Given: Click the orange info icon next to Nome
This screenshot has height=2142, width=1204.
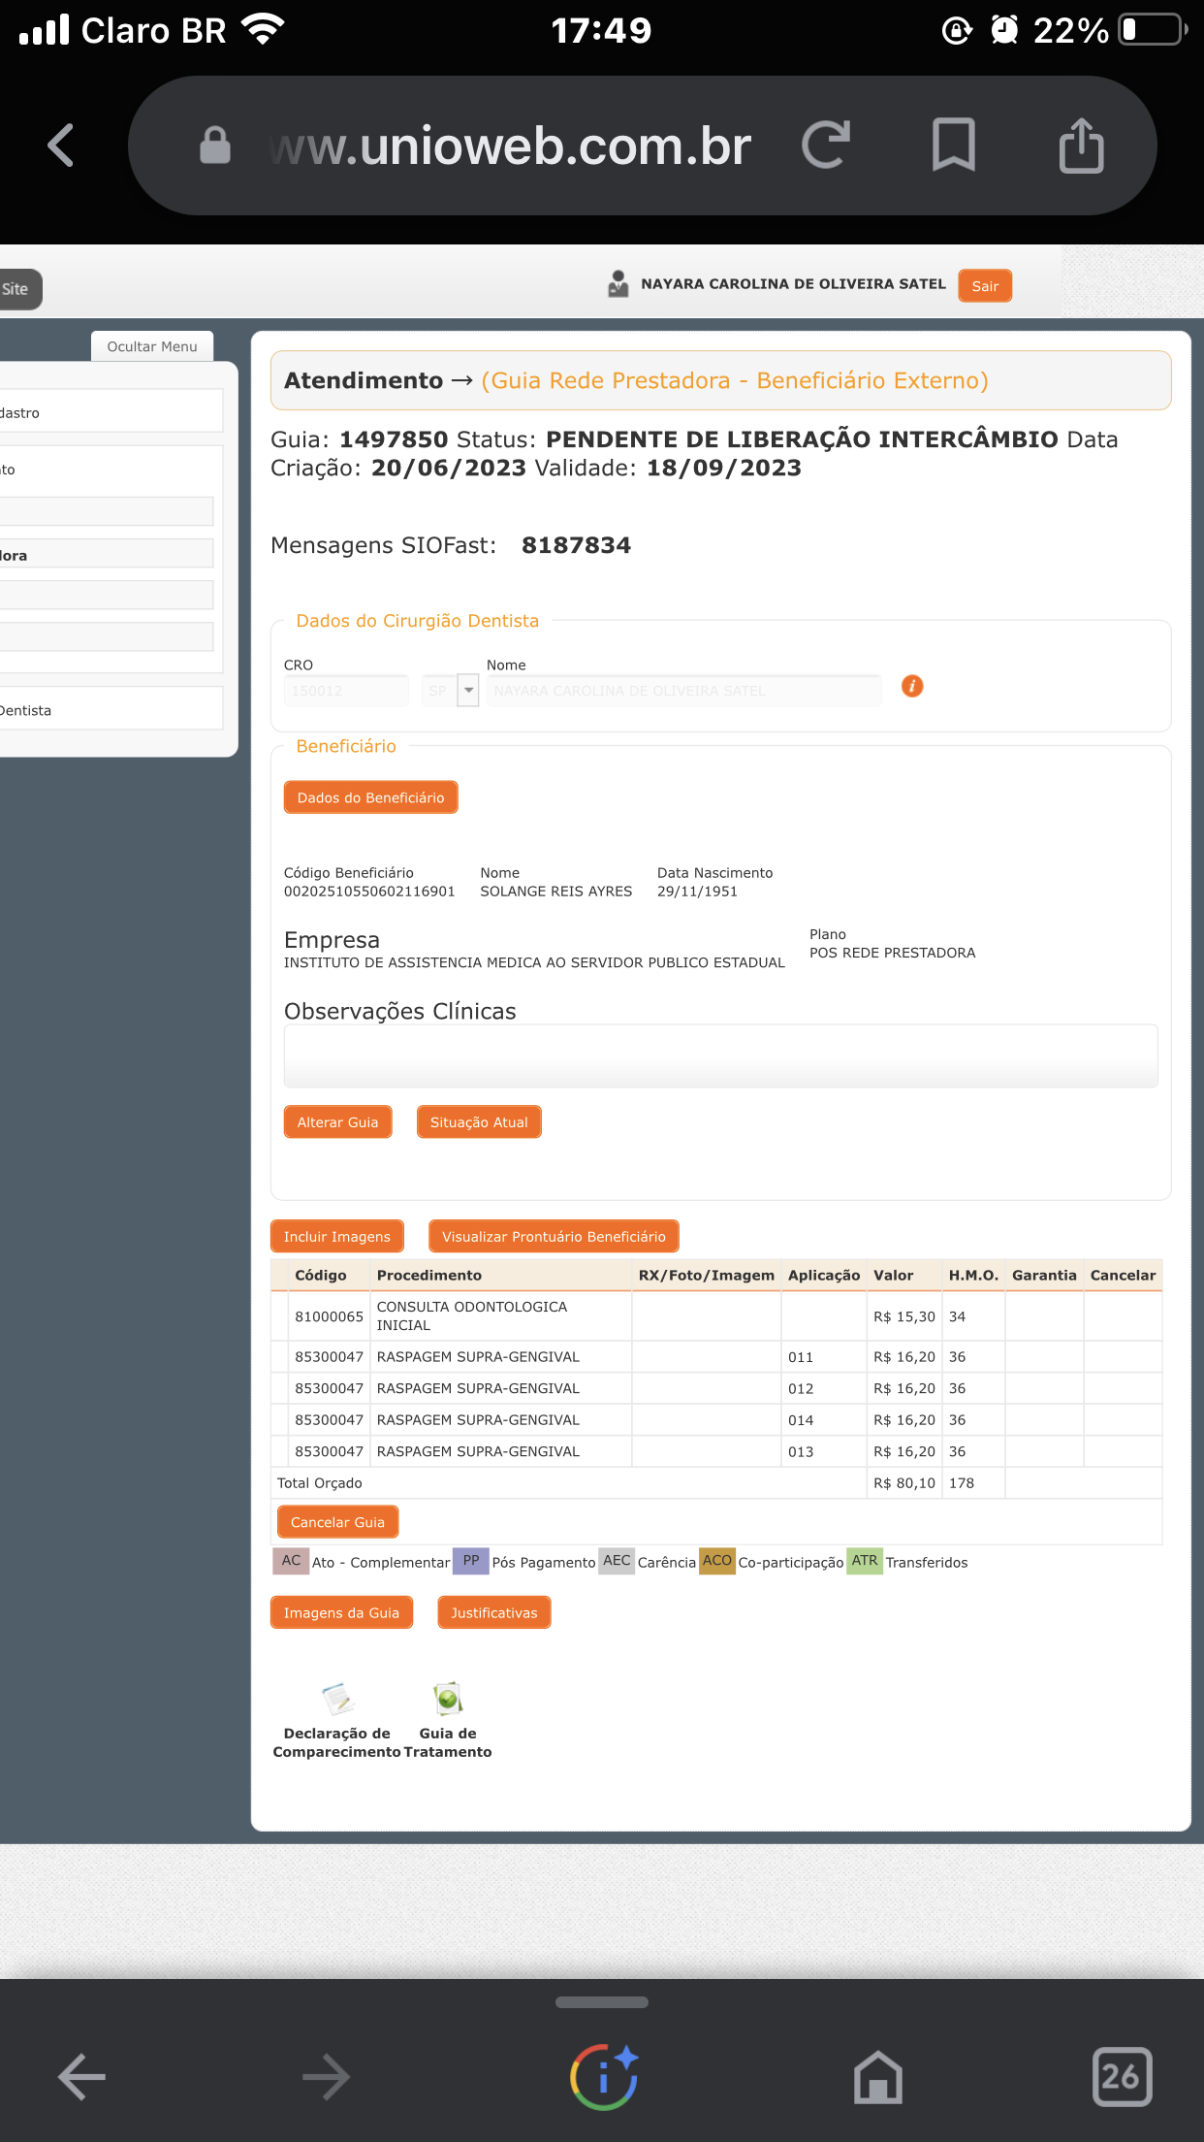Looking at the screenshot, I should 912,686.
